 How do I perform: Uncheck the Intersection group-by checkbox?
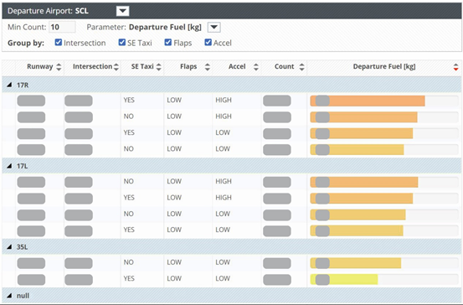[x=58, y=43]
